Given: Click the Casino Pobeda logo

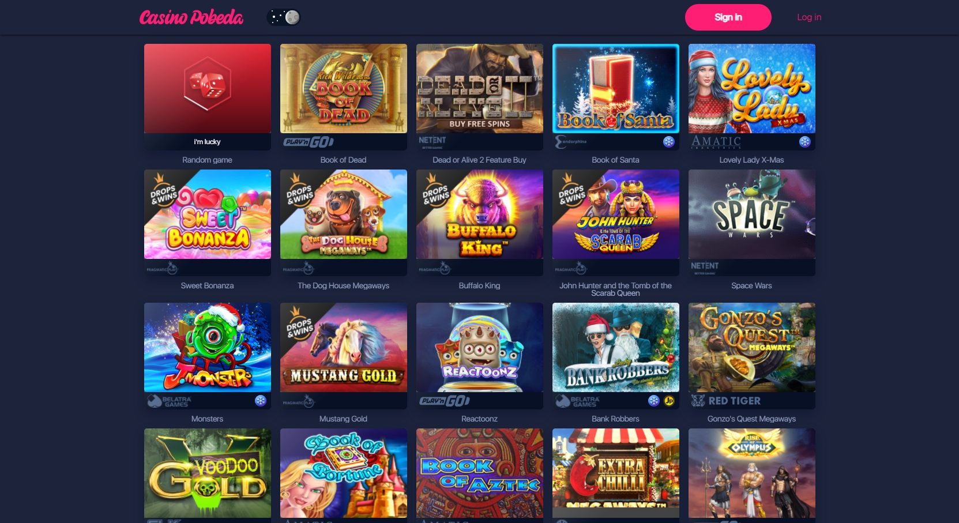Looking at the screenshot, I should point(191,17).
